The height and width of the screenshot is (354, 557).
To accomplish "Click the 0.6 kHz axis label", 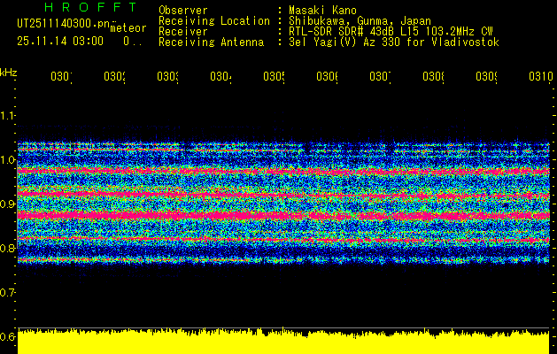I will 8,336.
